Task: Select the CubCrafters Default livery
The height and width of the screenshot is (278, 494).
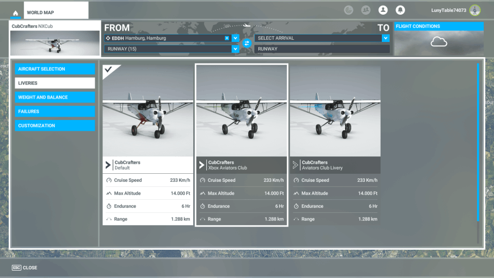Action: point(148,145)
